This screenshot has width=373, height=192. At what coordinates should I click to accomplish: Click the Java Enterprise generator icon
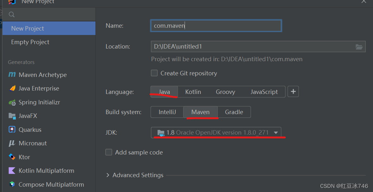12,88
